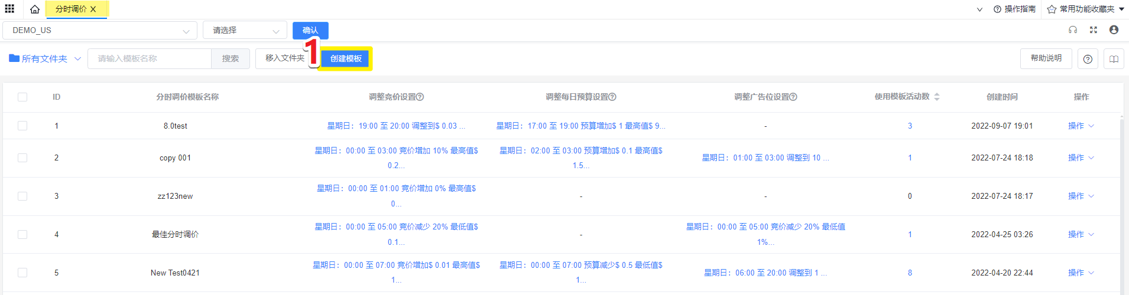Tick the select-all header checkbox
The height and width of the screenshot is (295, 1129).
[x=22, y=97]
